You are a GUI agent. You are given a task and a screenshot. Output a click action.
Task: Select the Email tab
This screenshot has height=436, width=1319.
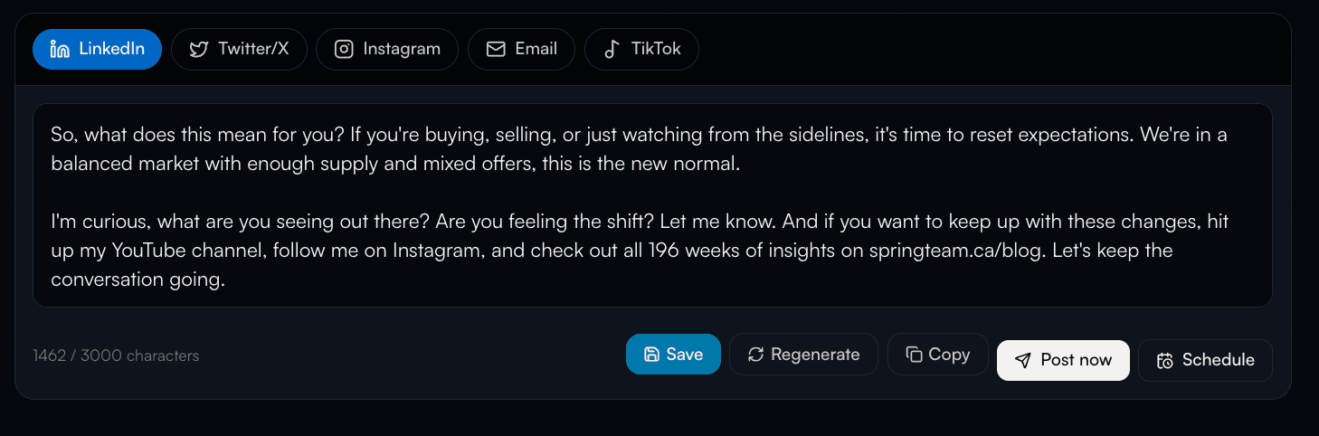[x=521, y=49]
